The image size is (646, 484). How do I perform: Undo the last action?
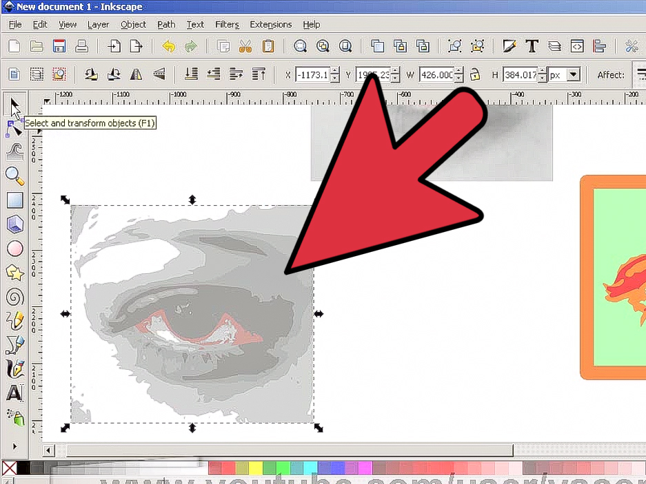[168, 46]
